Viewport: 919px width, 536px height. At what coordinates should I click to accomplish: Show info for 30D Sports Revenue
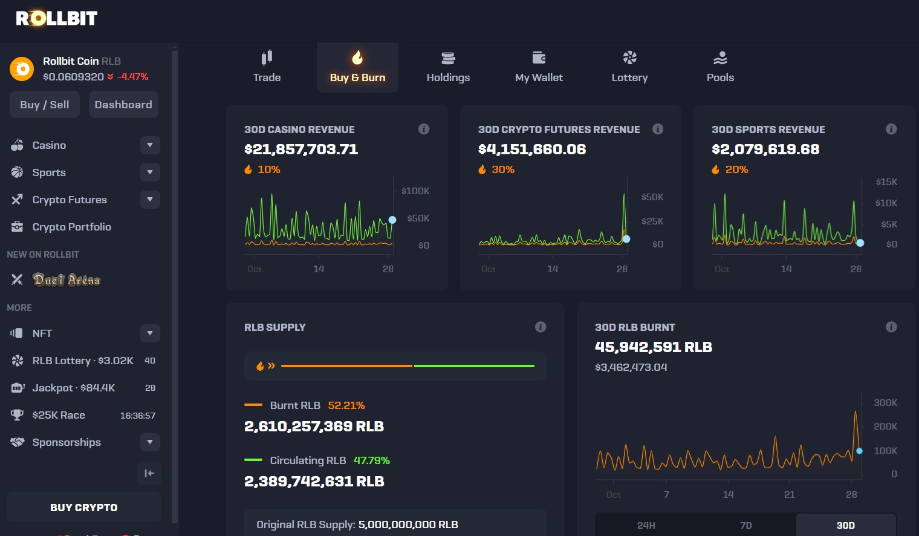(x=891, y=129)
